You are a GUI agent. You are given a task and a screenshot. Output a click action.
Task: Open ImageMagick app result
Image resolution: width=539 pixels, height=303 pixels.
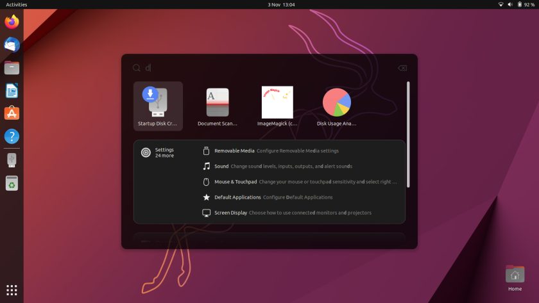tap(277, 106)
